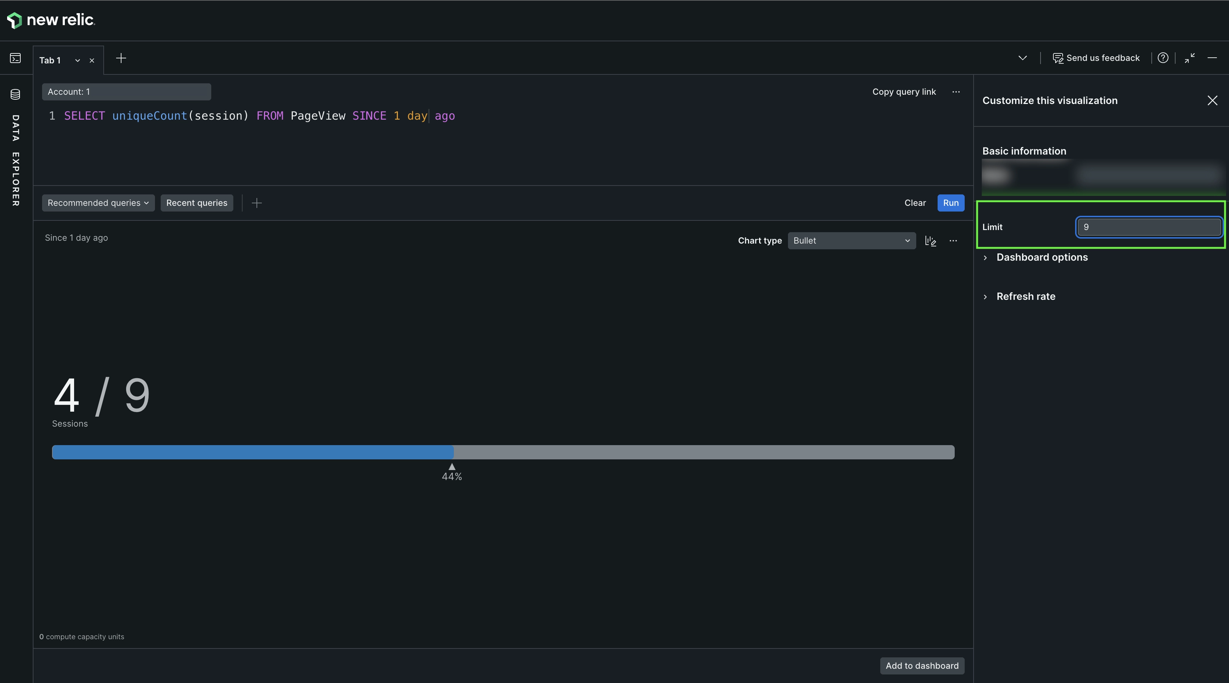The image size is (1229, 683).
Task: Open the Tab 1 dropdown chevron
Action: point(77,61)
